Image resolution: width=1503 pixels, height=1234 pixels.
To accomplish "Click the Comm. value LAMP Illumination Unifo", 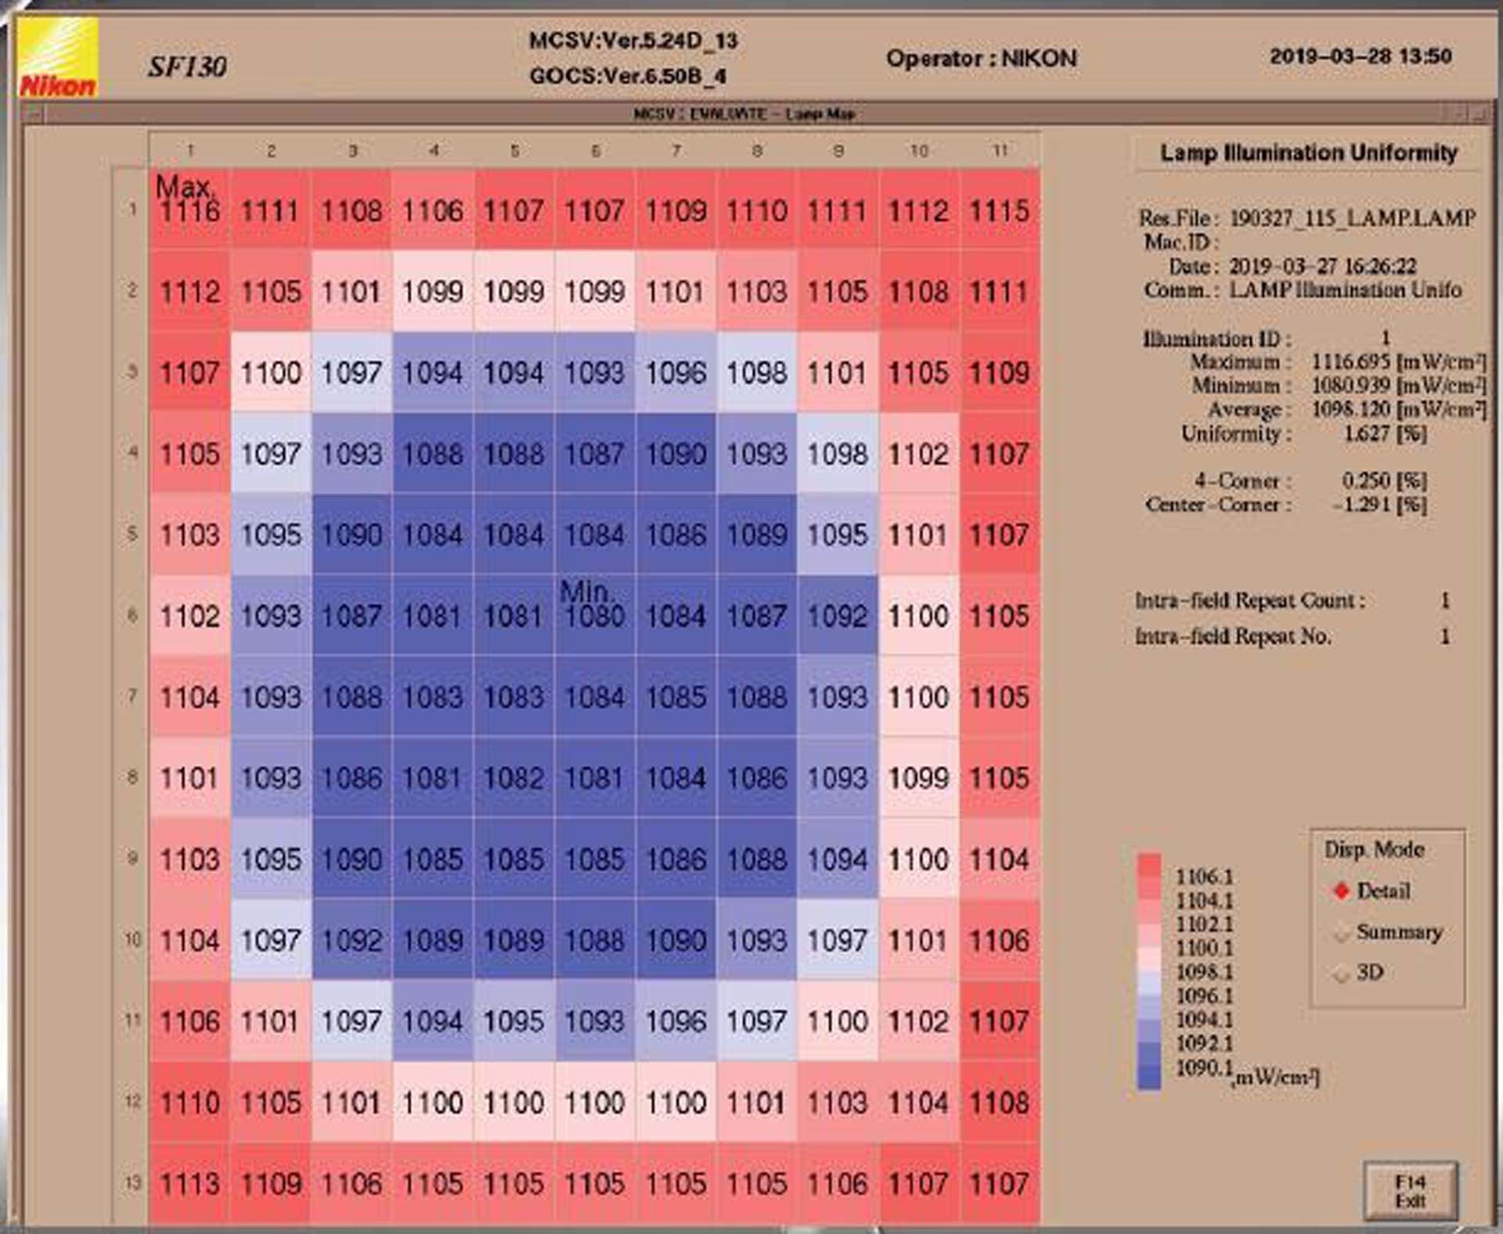I will tap(1346, 290).
